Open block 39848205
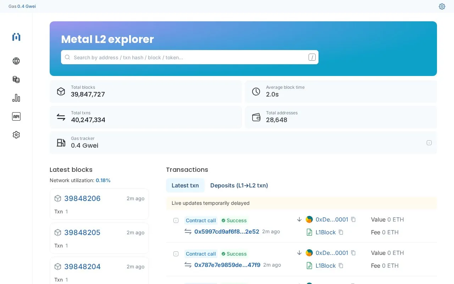454x284 pixels. [x=82, y=233]
